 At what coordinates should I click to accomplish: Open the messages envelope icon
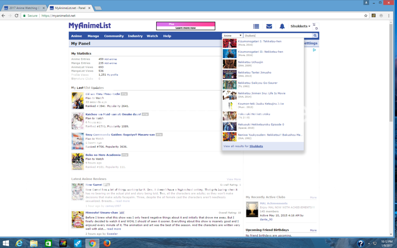269,26
